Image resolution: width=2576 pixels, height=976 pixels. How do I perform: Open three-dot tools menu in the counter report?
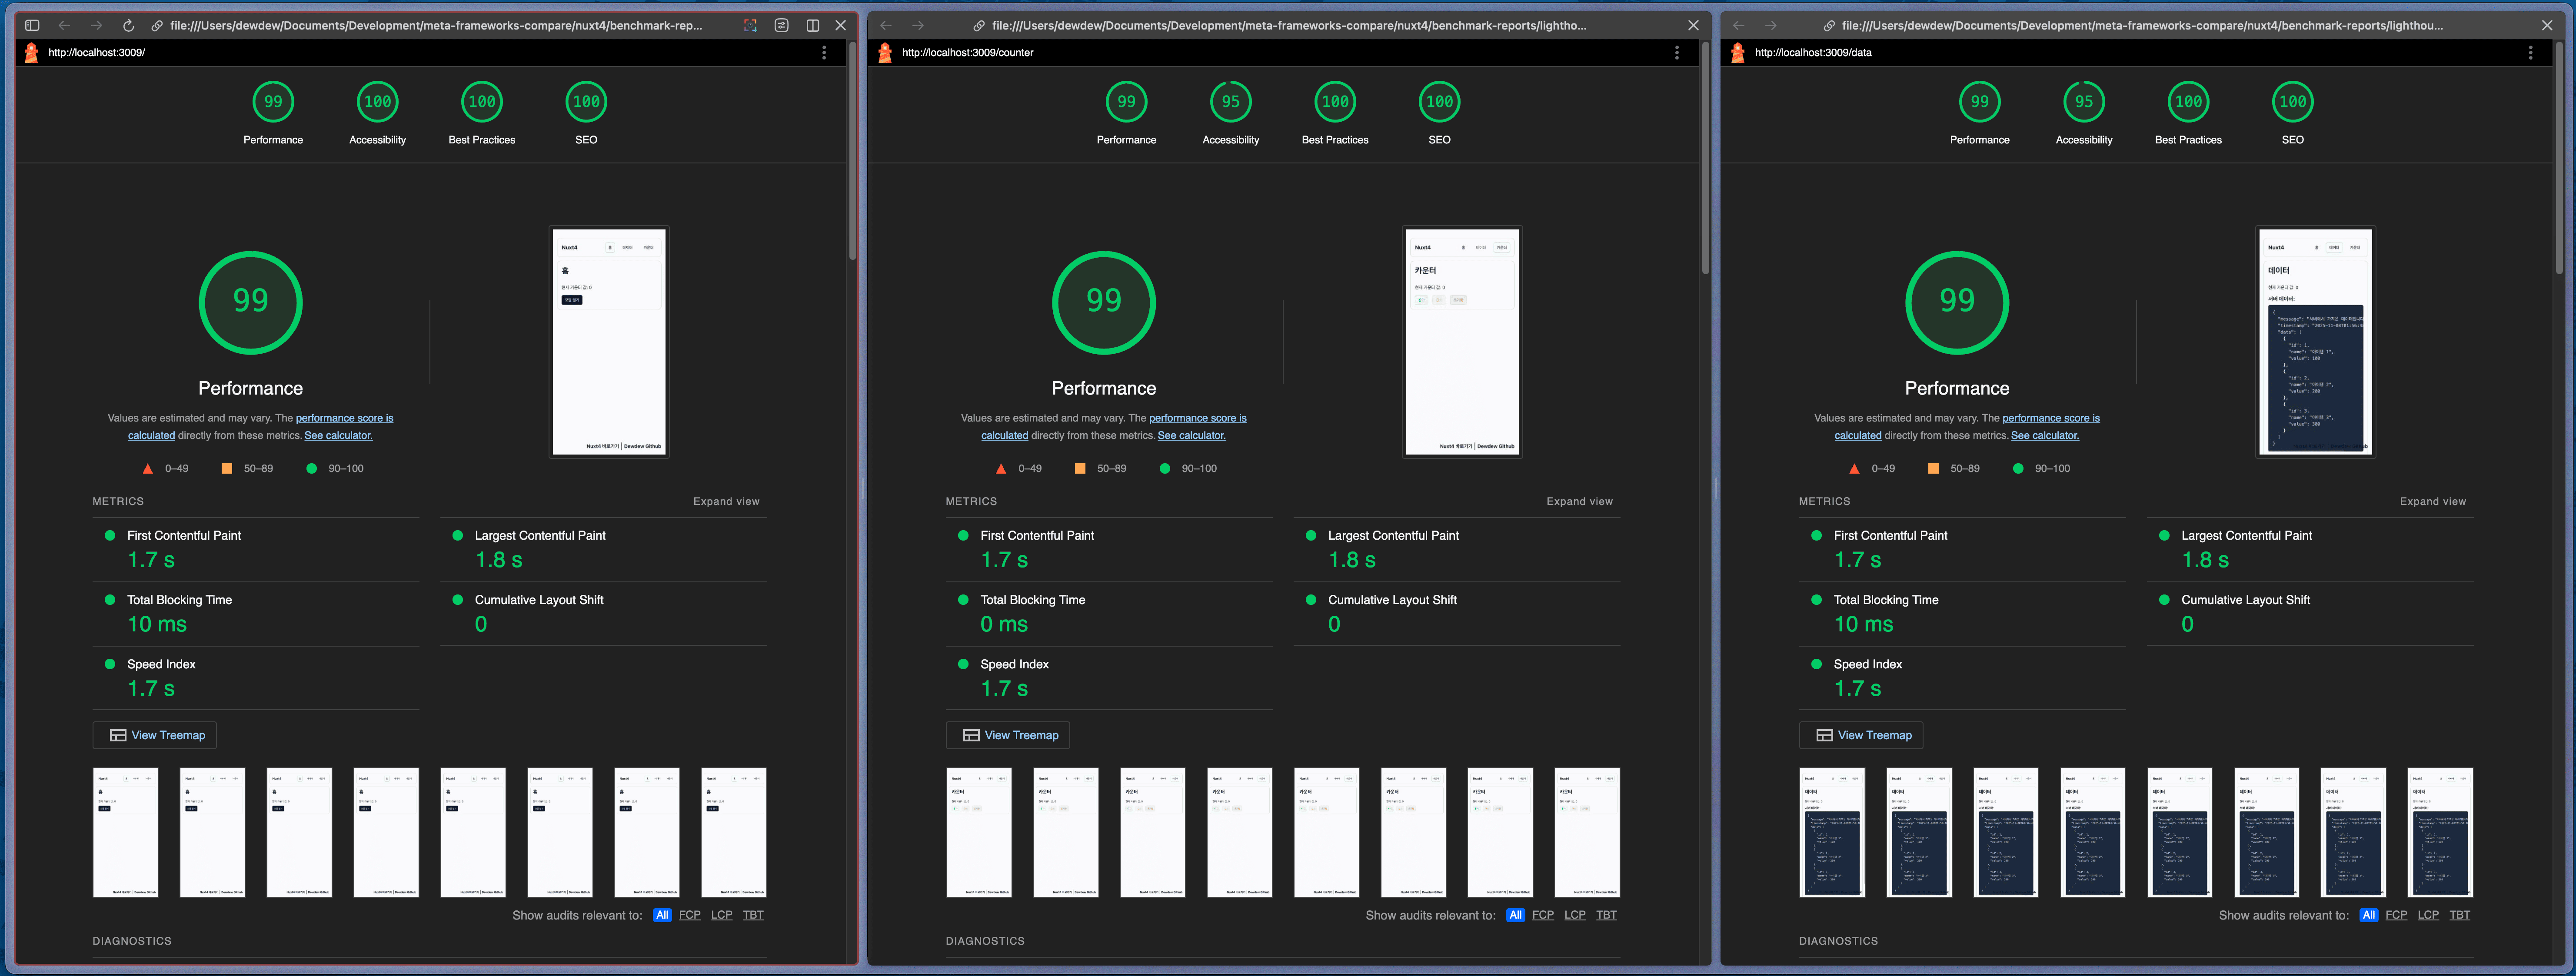1677,53
